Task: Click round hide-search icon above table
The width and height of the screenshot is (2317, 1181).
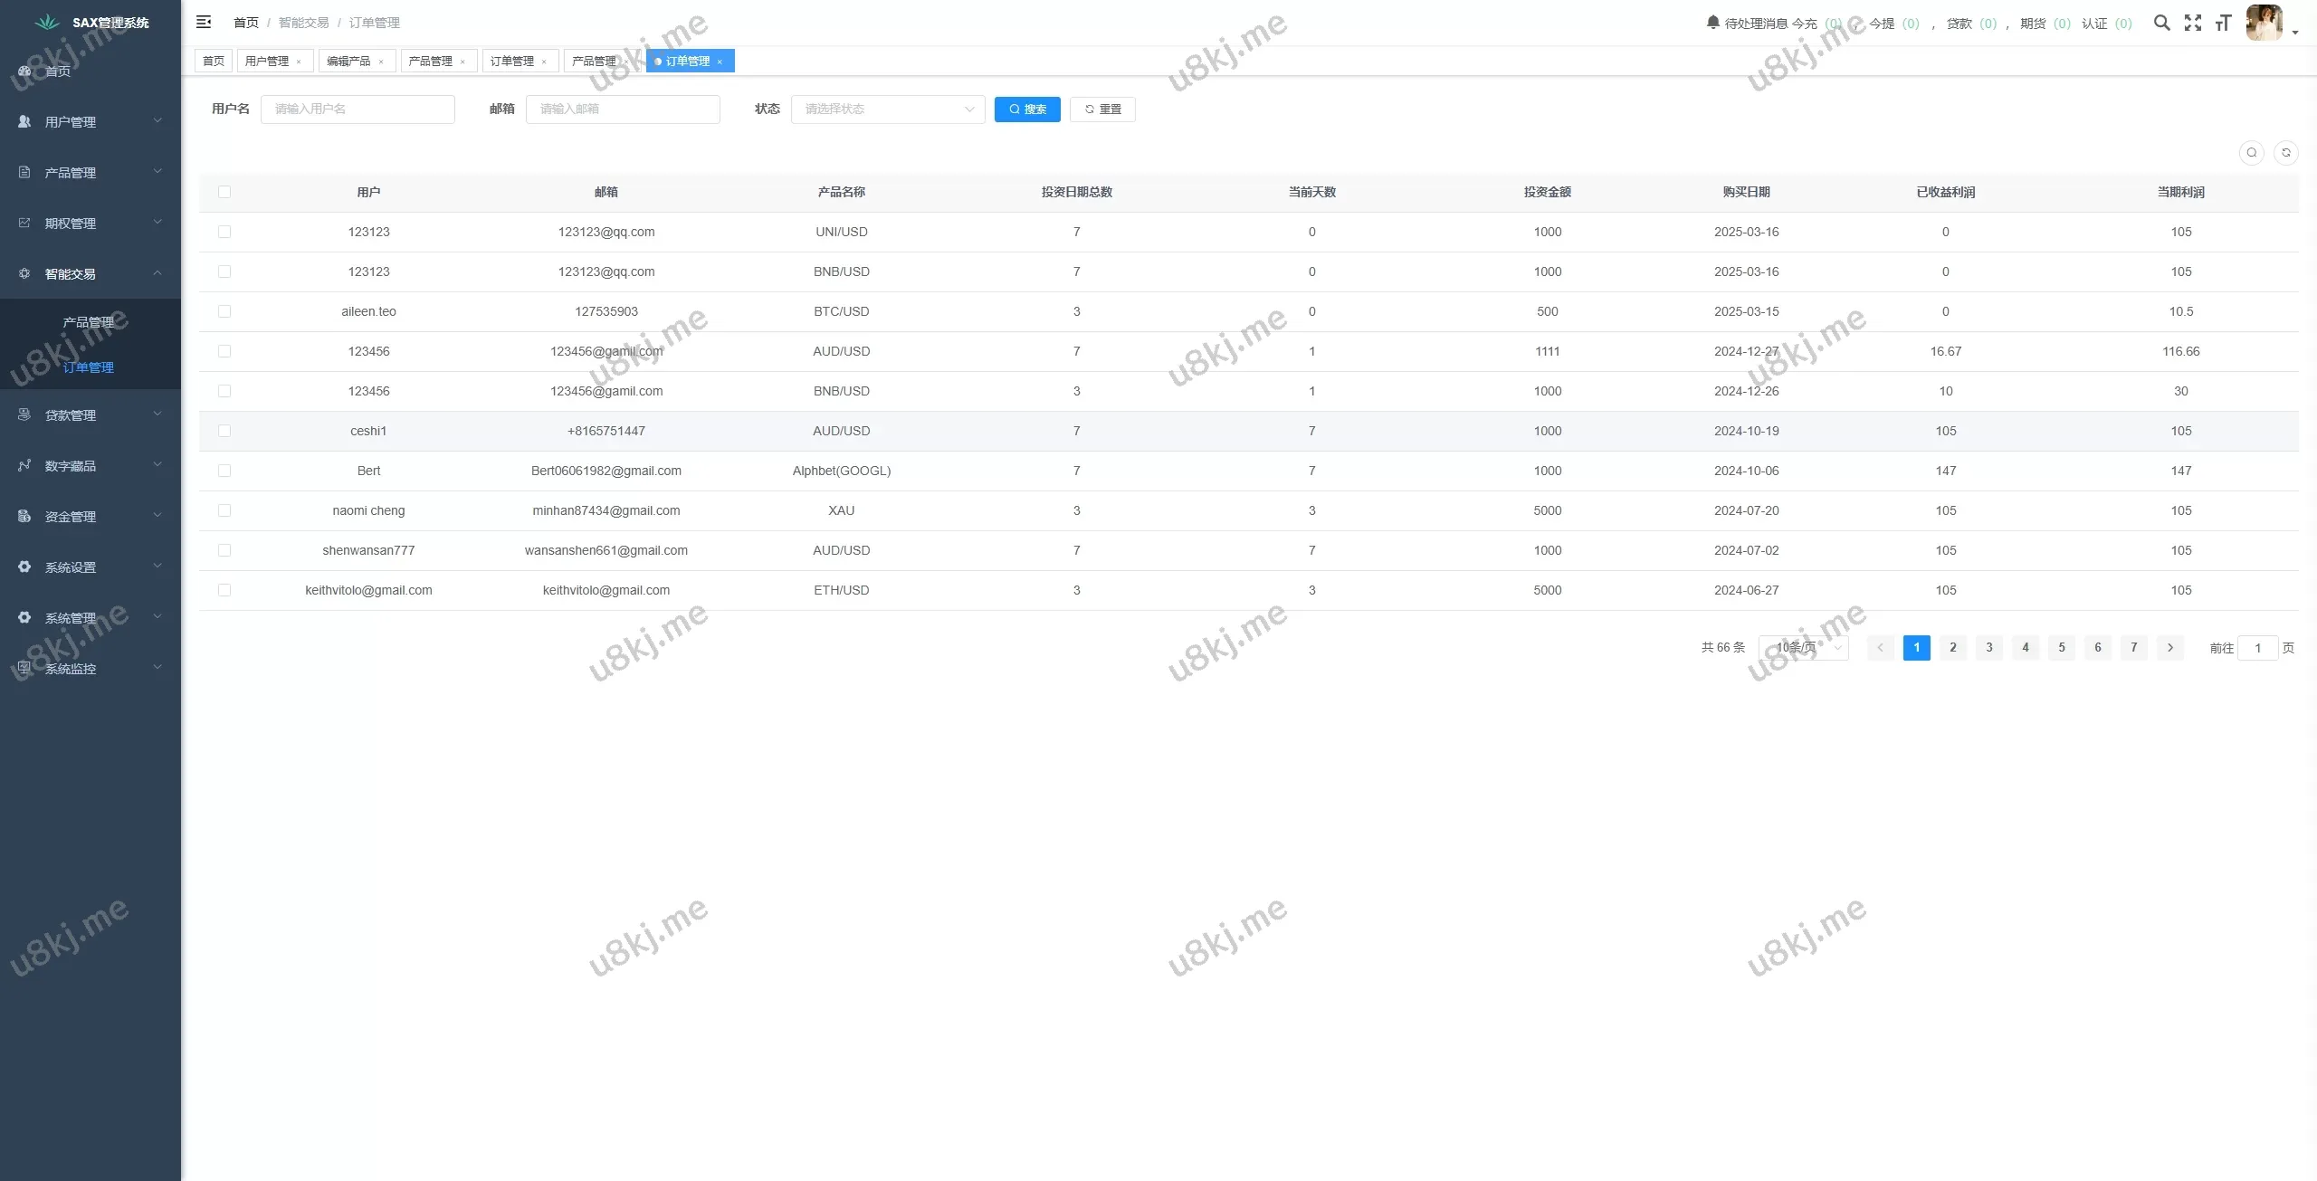Action: click(x=2251, y=153)
